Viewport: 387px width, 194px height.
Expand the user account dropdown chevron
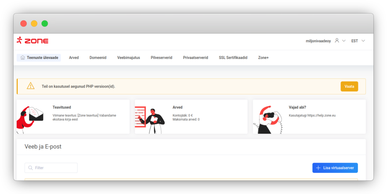point(344,41)
